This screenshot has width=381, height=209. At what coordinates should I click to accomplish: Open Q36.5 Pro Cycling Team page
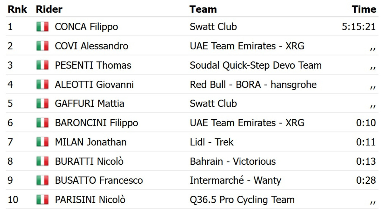(x=242, y=200)
